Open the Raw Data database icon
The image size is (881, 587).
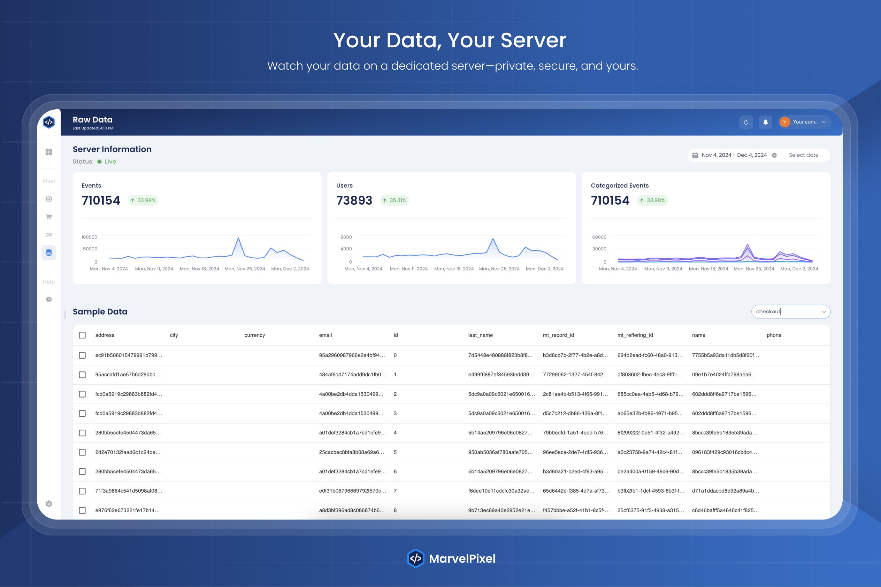click(x=49, y=253)
